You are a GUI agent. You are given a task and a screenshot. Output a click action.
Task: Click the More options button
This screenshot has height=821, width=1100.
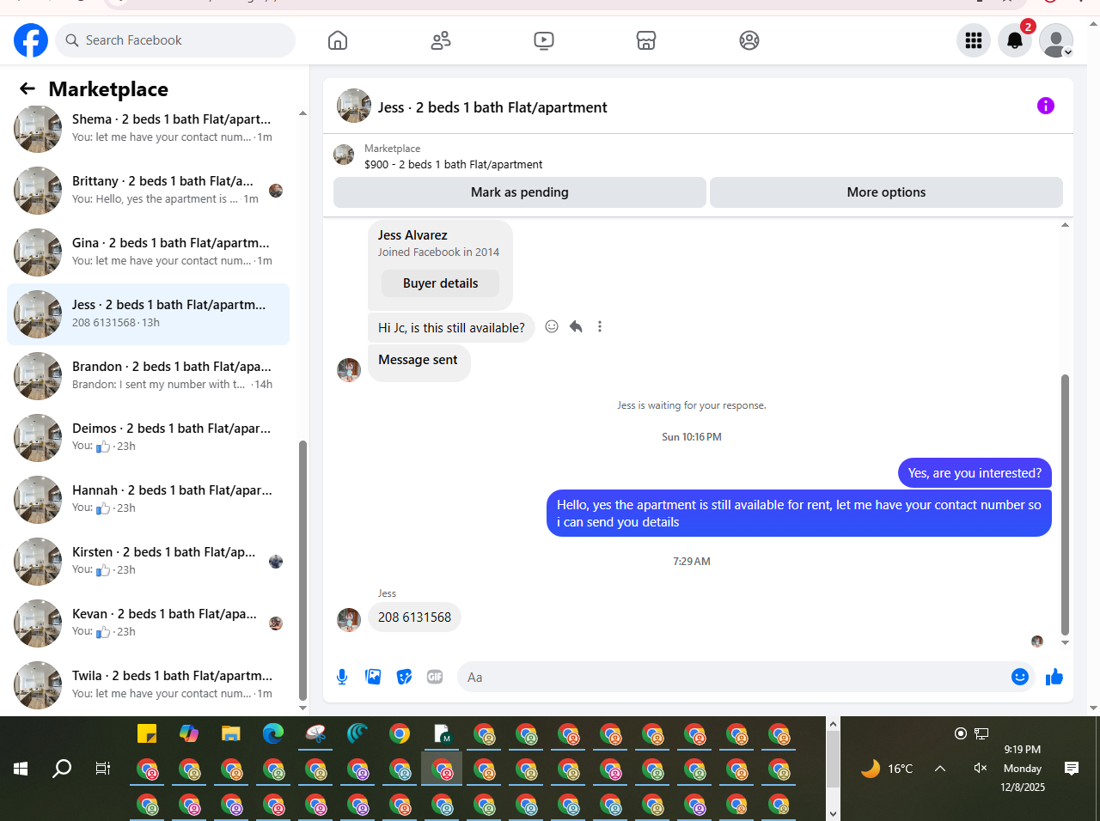pos(886,192)
